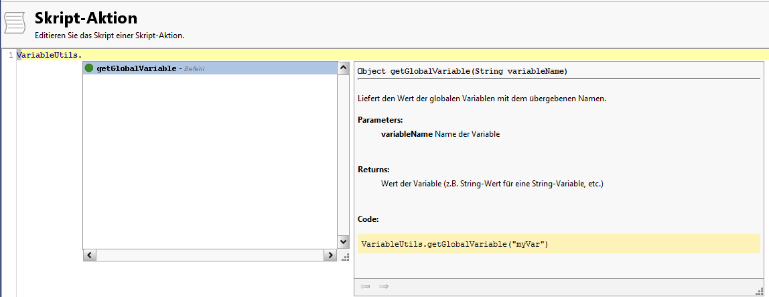Click line number 1 in the editor gutter
769x297 pixels.
coord(10,55)
